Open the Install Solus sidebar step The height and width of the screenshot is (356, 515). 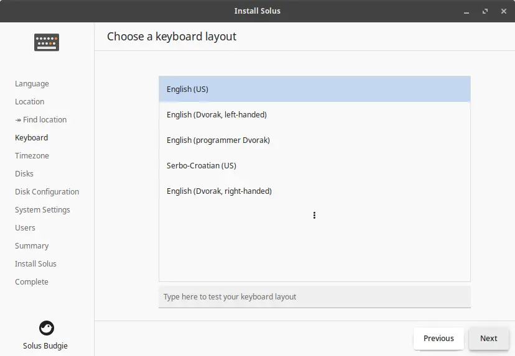pyautogui.click(x=35, y=264)
